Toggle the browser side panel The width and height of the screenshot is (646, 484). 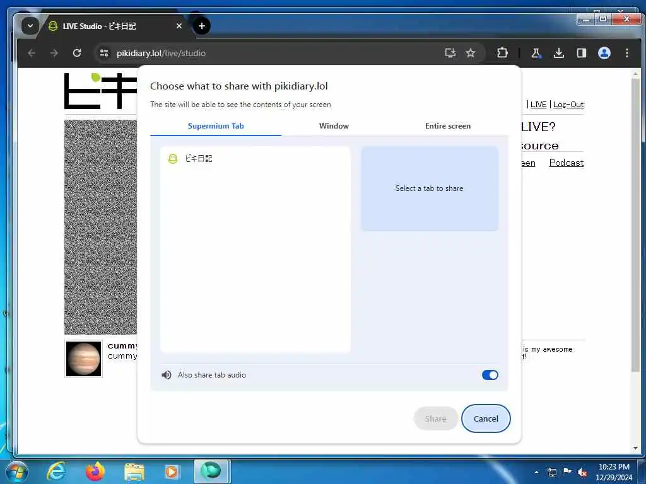click(581, 53)
